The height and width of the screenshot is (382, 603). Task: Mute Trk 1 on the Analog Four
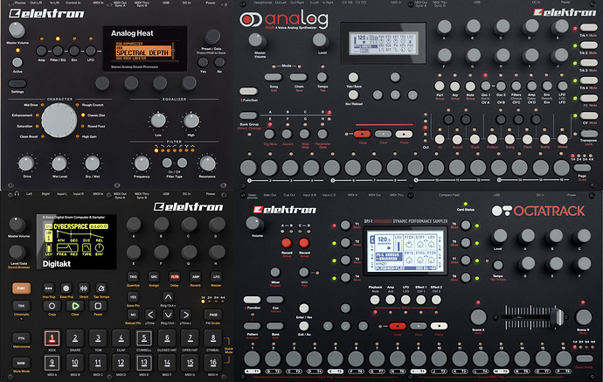(x=588, y=28)
